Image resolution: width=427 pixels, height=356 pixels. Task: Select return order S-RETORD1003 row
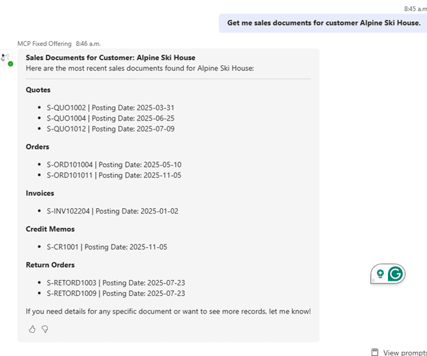click(116, 283)
